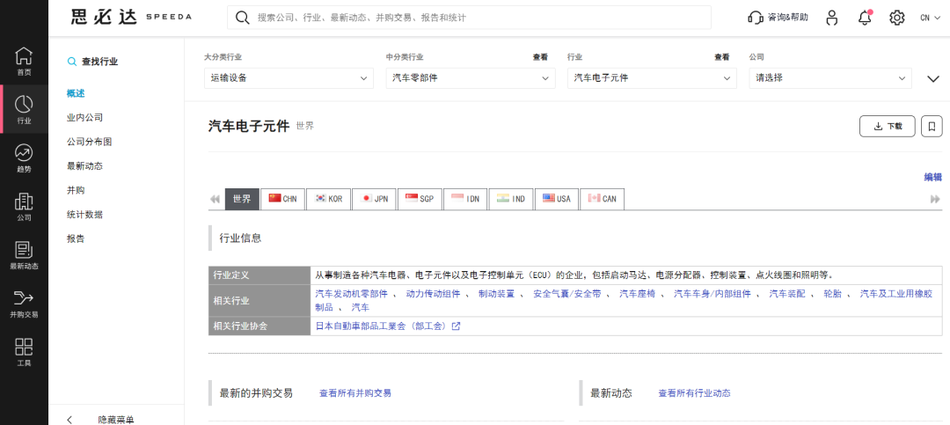The image size is (950, 425).
Task: Open the 并购交易 M&A sidebar icon
Action: (24, 304)
